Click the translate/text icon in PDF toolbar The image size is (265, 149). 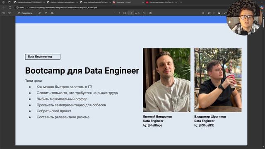point(52,13)
